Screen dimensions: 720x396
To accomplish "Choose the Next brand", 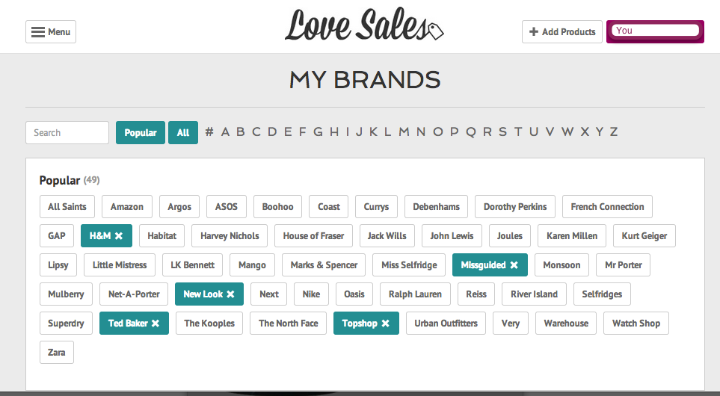I will click(268, 294).
